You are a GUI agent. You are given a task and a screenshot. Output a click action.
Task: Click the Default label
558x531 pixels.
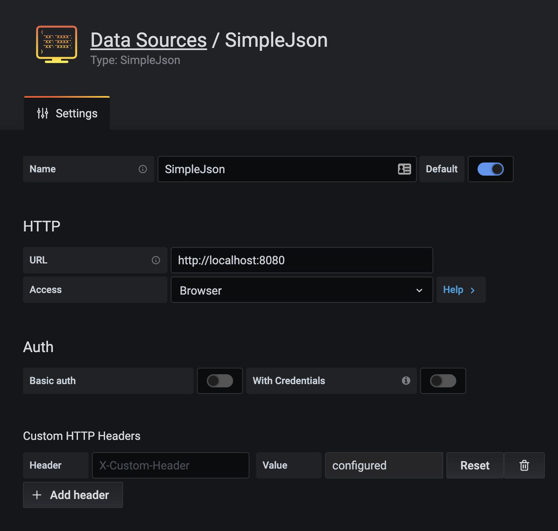[x=442, y=169]
